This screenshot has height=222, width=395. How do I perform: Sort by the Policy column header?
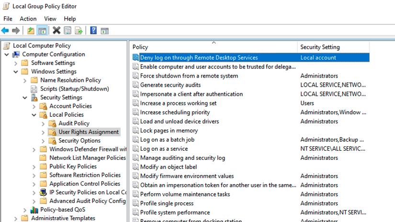214,47
